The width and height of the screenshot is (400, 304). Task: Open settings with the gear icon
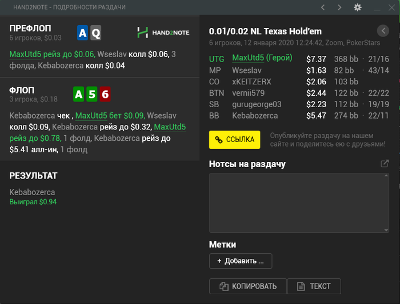coord(358,7)
